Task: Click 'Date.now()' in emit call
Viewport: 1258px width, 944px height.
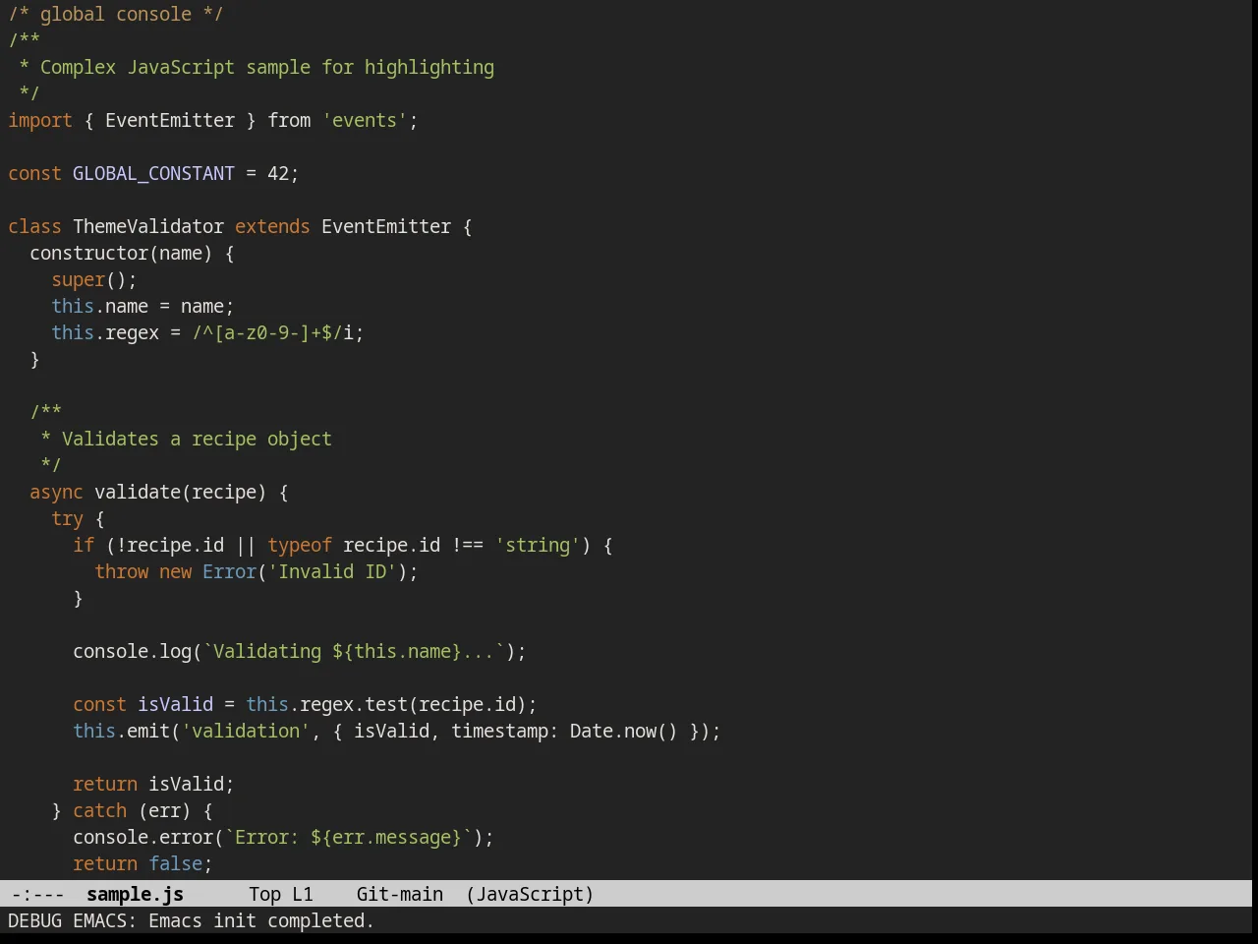Action: click(x=624, y=731)
